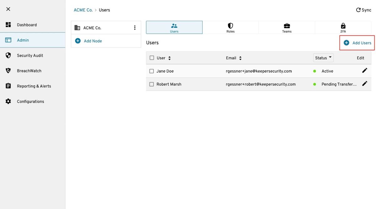This screenshot has width=376, height=209.
Task: Switch to the Roles tab
Action: 230,28
